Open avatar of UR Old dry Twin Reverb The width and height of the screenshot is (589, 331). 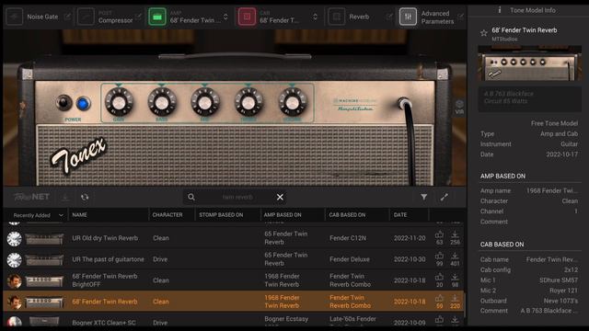coord(15,239)
